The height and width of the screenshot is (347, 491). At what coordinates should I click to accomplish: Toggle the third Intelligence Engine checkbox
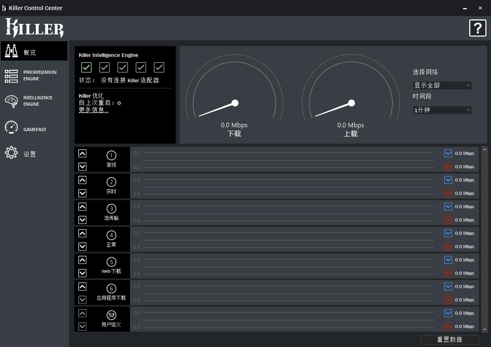123,67
